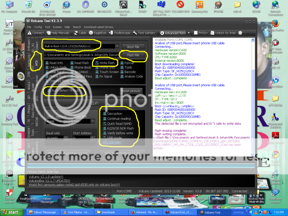Open the Config menu
The height and width of the screenshot is (216, 288).
pyautogui.click(x=38, y=27)
